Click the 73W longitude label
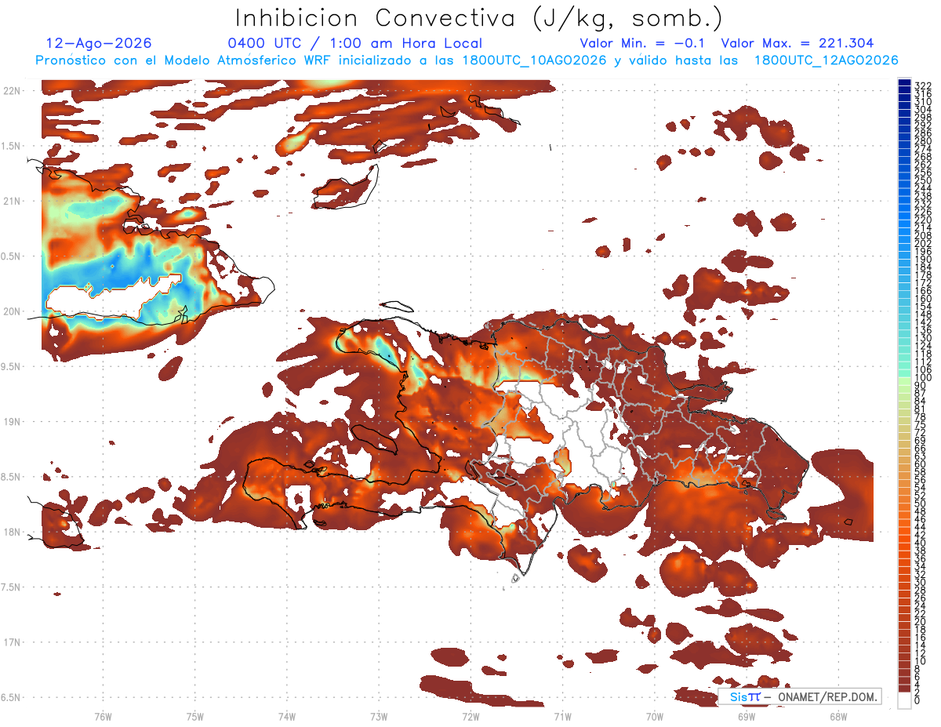Screen dimensions: 941x727 point(379,715)
